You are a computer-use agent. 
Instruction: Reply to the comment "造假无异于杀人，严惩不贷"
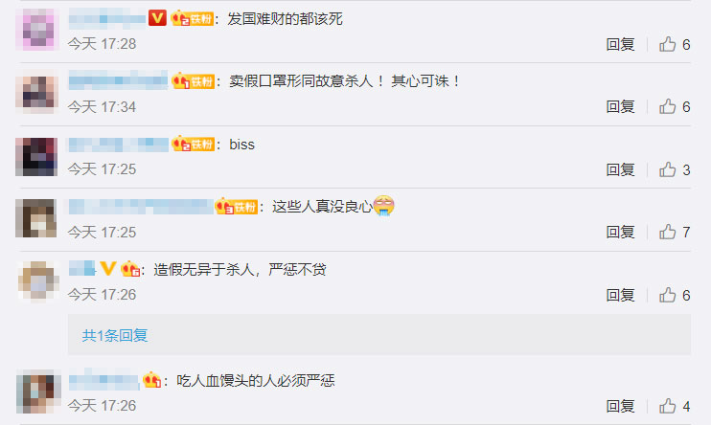[620, 296]
